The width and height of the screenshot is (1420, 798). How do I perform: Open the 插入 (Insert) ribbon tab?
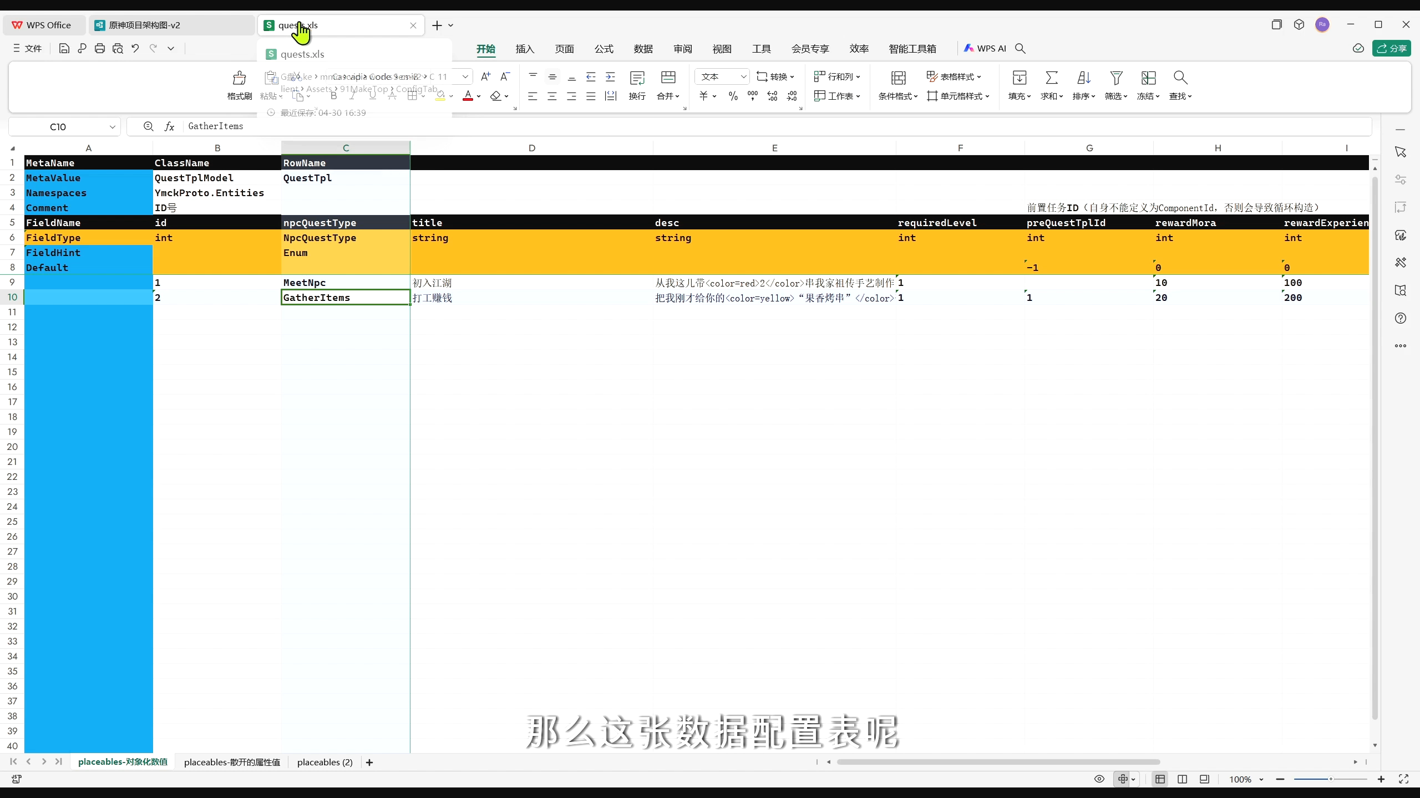click(x=524, y=49)
